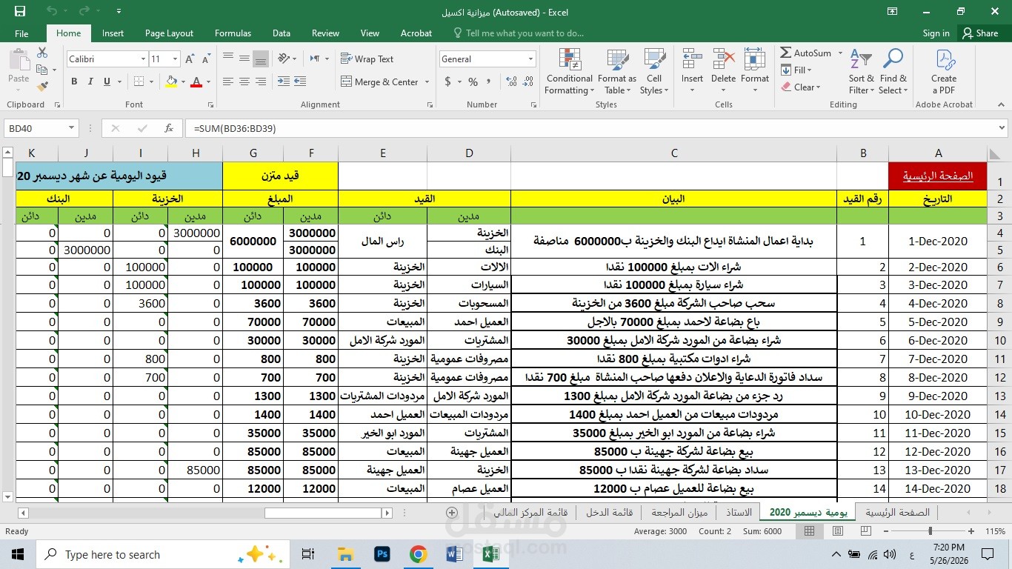Click the Percent Style icon
Screen dimensions: 1012x569
[x=473, y=82]
